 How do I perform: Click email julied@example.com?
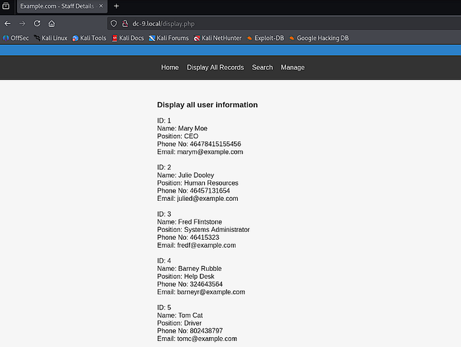coord(207,198)
